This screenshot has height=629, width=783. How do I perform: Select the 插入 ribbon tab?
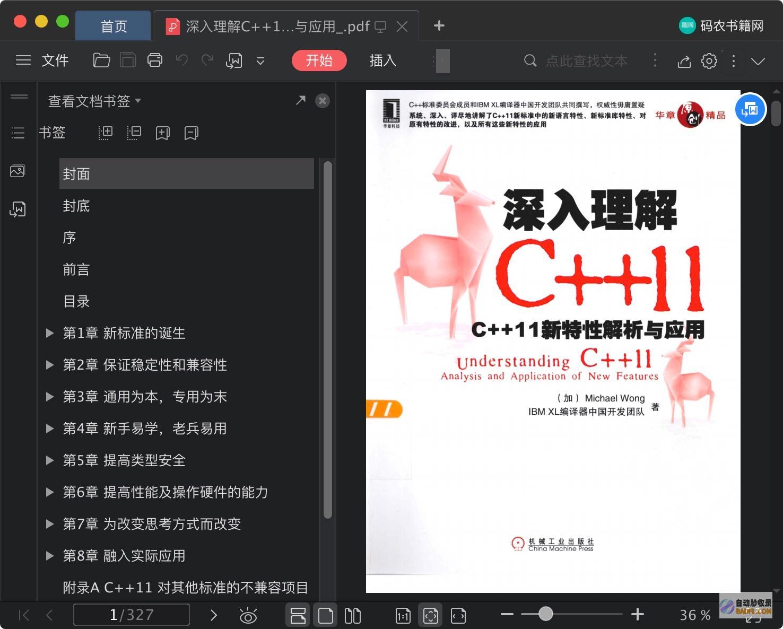pyautogui.click(x=383, y=60)
